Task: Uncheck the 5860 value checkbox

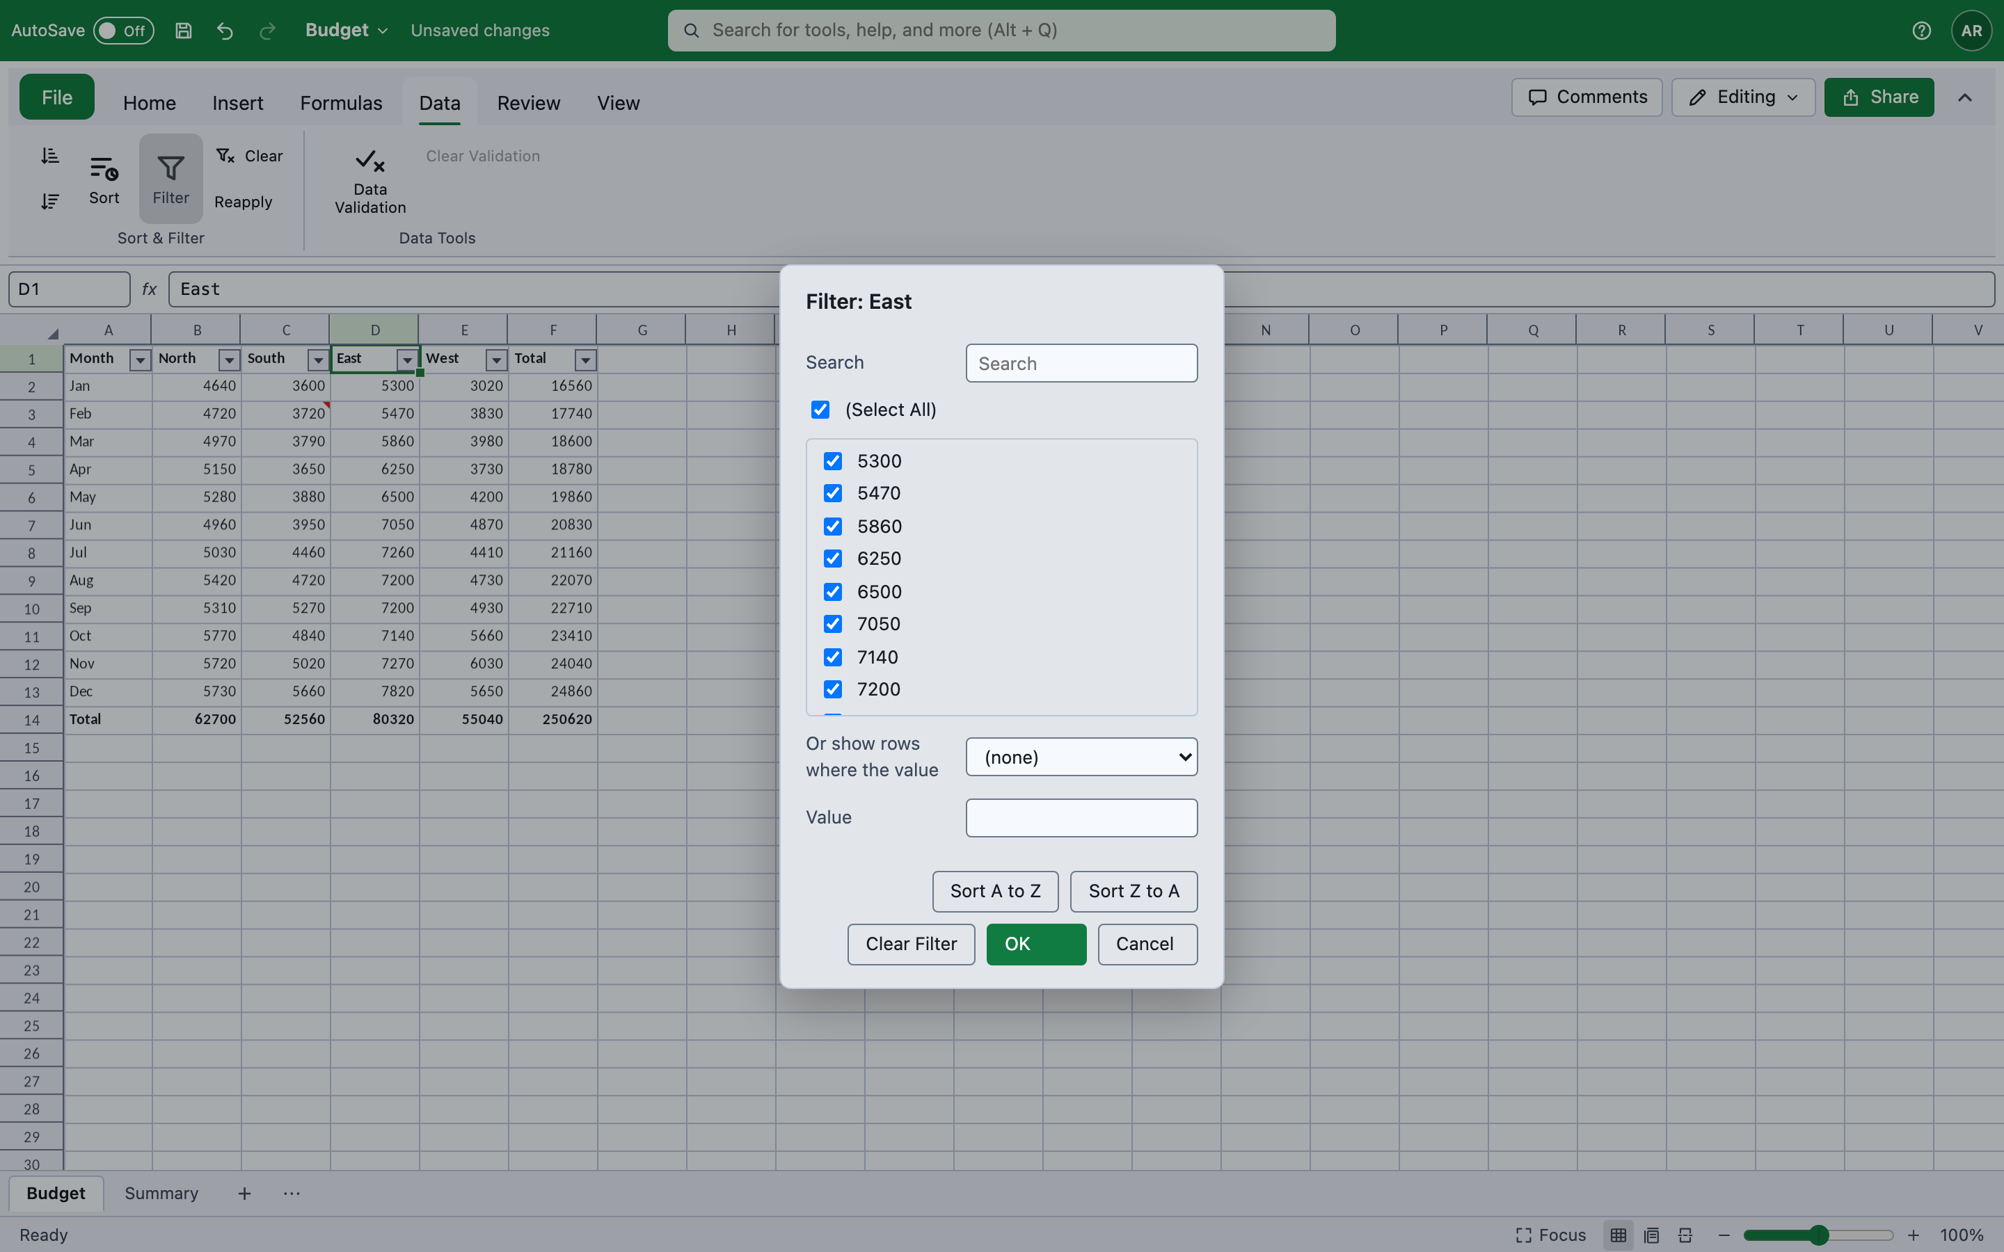Action: coord(832,527)
